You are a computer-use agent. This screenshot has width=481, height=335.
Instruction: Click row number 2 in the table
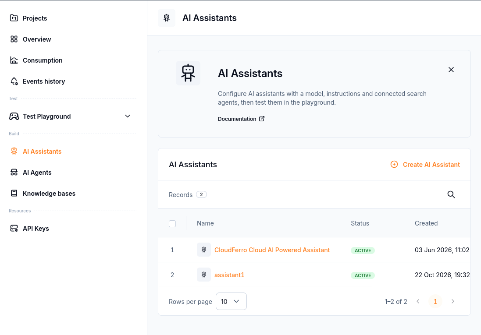[x=172, y=275]
